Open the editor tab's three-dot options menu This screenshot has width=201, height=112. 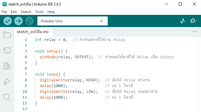click(x=195, y=32)
